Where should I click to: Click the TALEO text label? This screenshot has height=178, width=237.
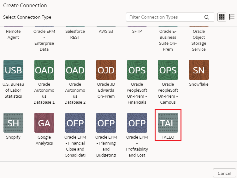tap(168, 137)
